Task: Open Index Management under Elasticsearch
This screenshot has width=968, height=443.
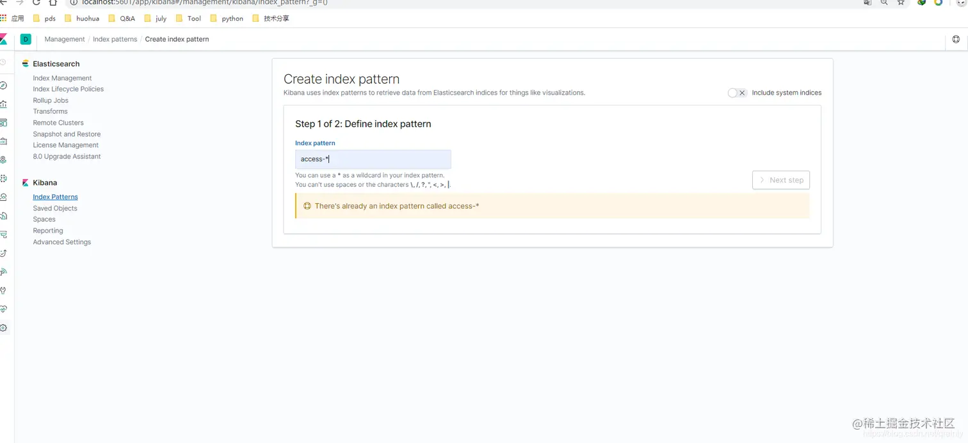Action: [x=62, y=78]
